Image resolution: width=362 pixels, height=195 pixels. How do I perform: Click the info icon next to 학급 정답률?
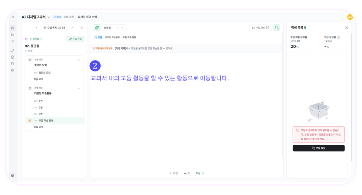point(339,37)
